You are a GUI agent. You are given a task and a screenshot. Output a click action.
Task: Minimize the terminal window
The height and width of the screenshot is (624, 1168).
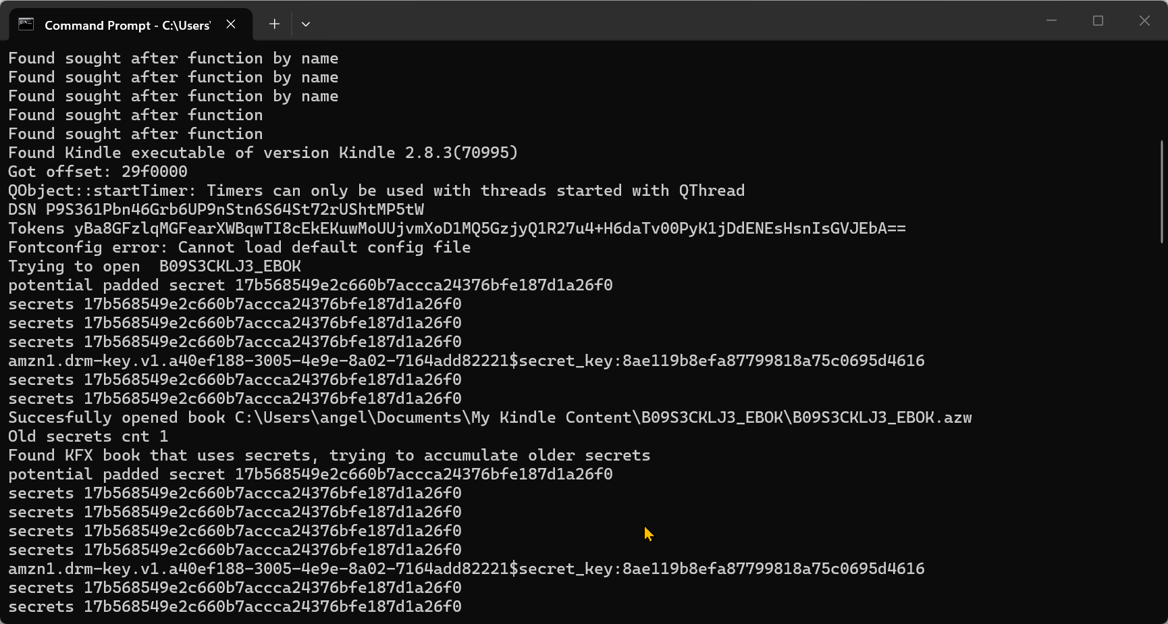click(x=1051, y=21)
